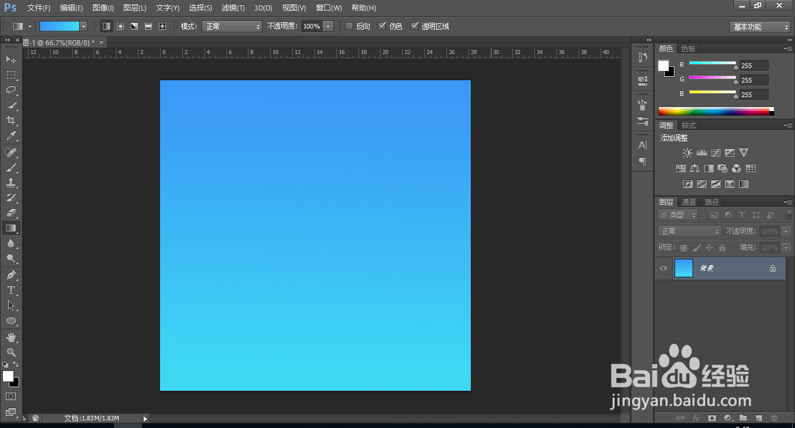
Task: Hide the 背景 layer visibility eye
Action: coord(663,268)
